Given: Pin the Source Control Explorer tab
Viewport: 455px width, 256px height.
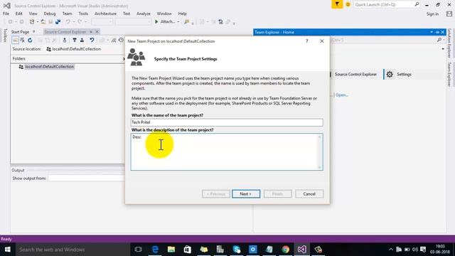Looking at the screenshot, I should 91,32.
